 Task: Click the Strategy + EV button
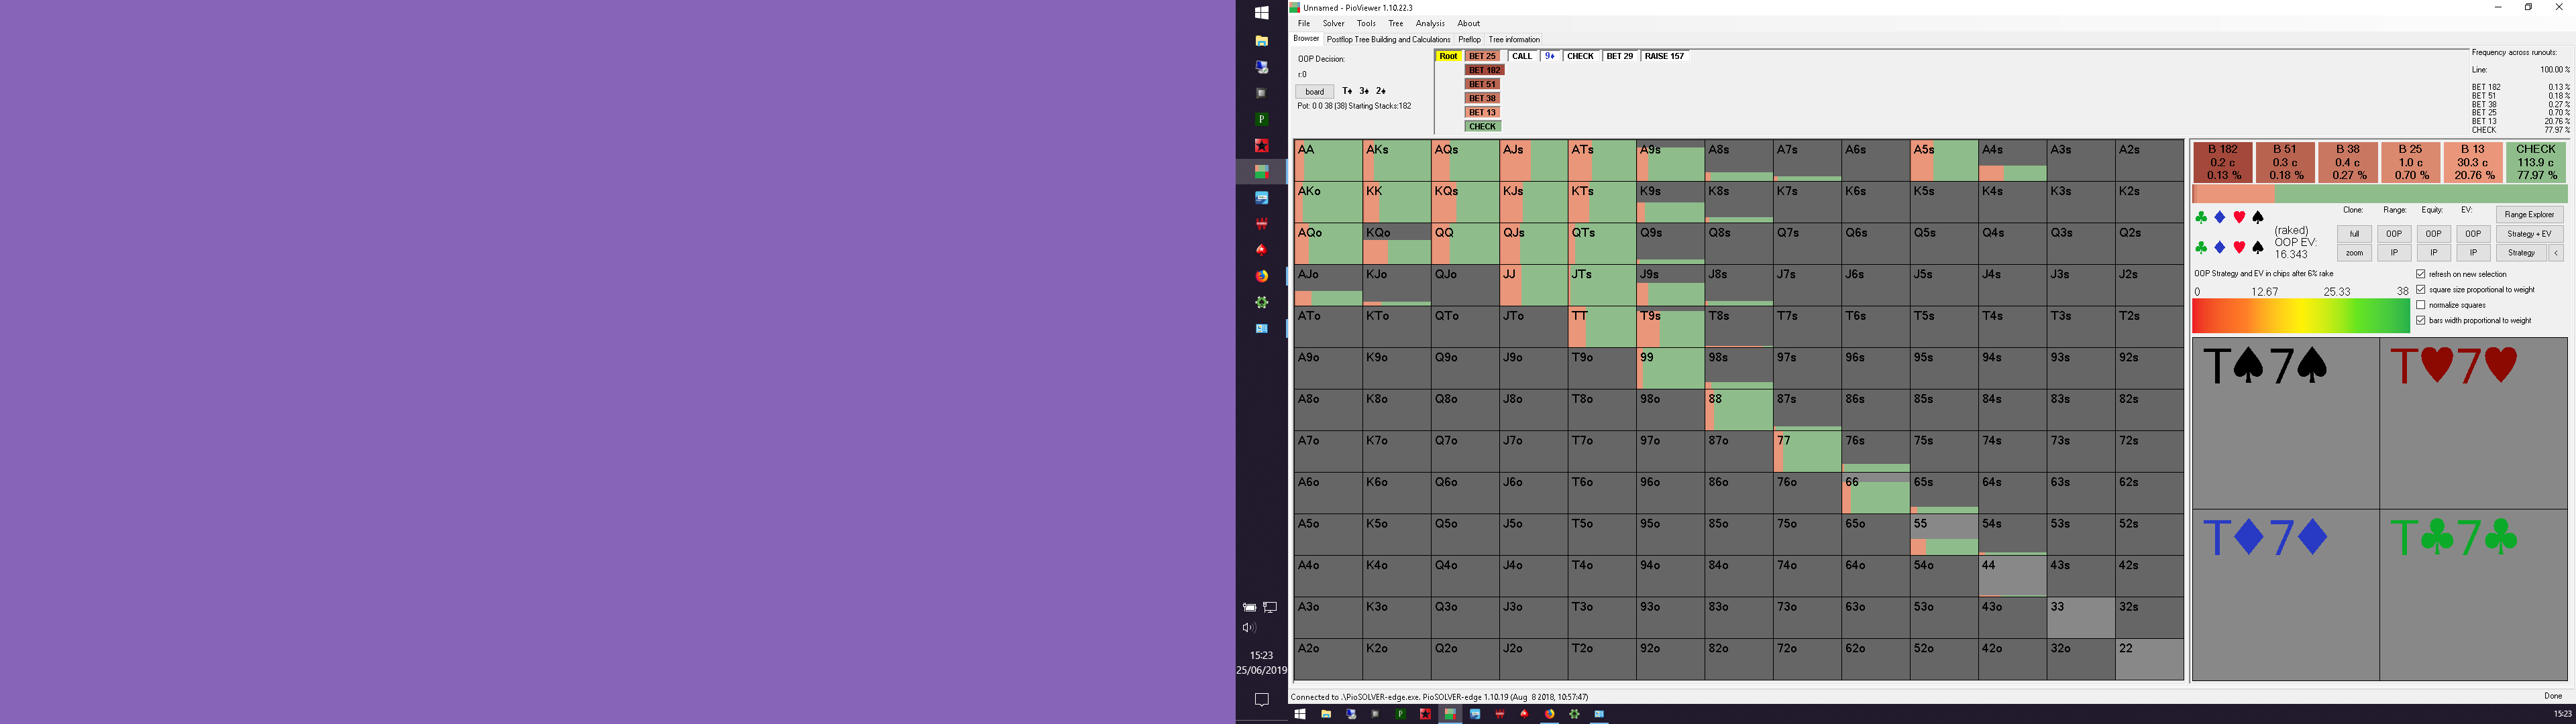click(x=2529, y=234)
